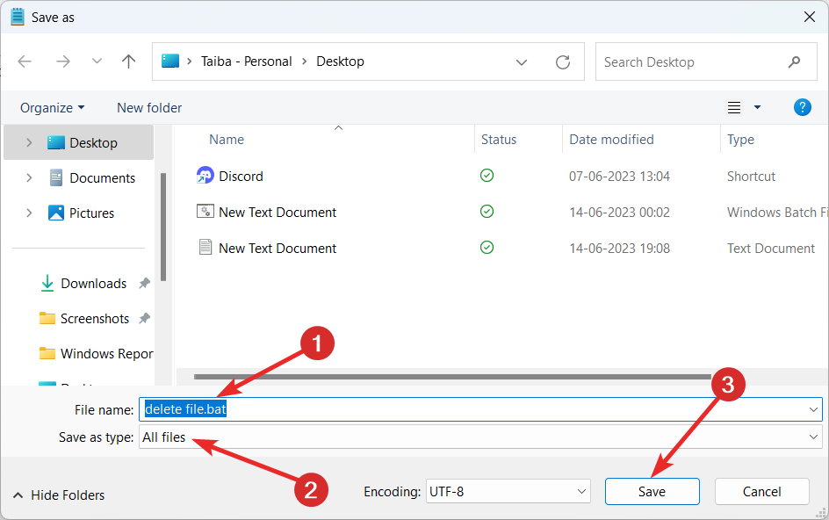829x520 pixels.
Task: Expand the Documents tree node
Action: pos(29,178)
